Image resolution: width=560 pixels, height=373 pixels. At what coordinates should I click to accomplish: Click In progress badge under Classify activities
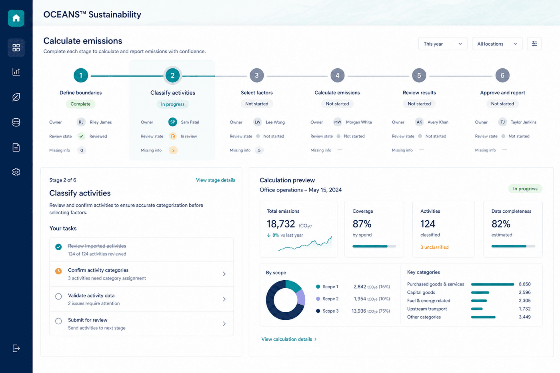173,104
